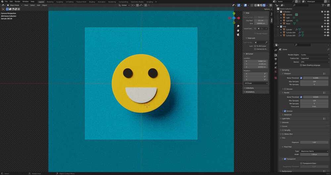Expand the Cylinder.004 tree item
331x175 pixels.
point(282,32)
